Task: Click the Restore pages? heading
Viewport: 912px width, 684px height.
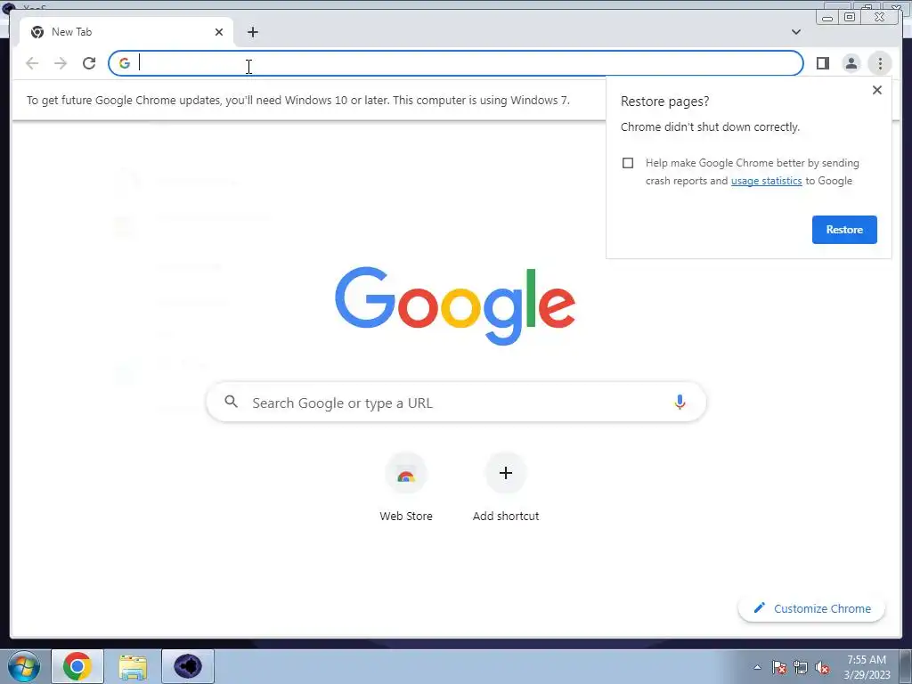Action: point(664,102)
